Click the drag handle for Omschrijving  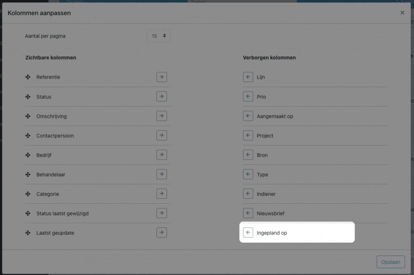pyautogui.click(x=28, y=116)
